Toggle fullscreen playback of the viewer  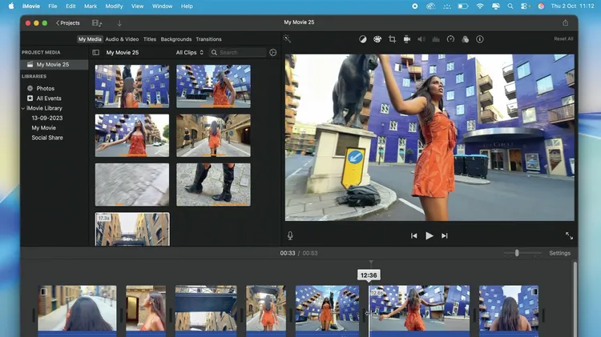569,235
